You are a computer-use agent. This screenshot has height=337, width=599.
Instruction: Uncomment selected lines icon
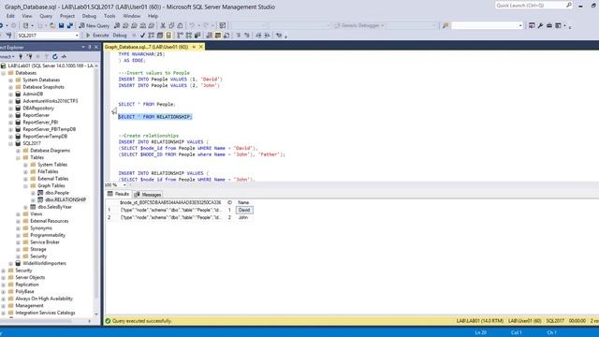pos(246,36)
